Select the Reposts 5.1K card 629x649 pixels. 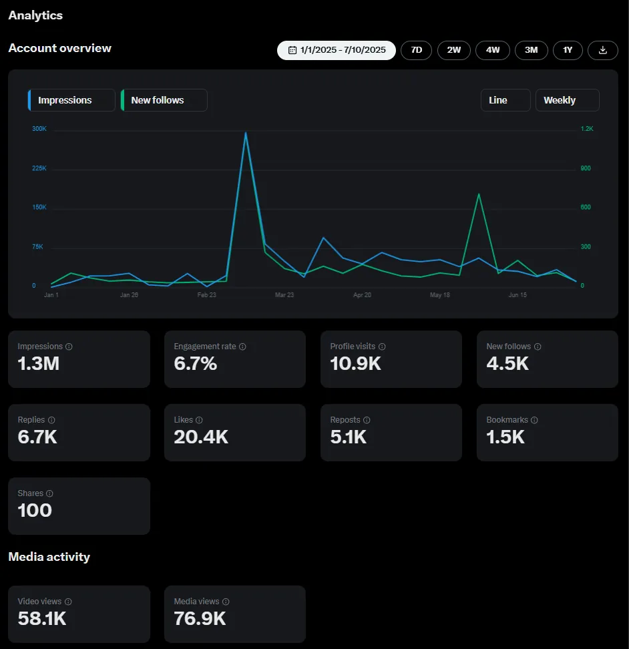pos(391,433)
